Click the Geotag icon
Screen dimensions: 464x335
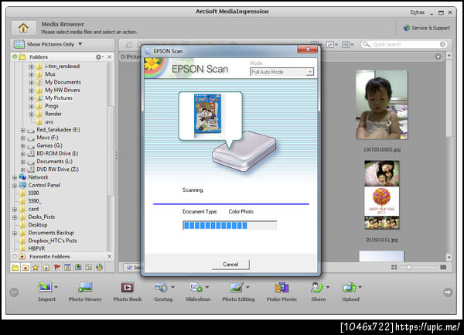pyautogui.click(x=162, y=287)
